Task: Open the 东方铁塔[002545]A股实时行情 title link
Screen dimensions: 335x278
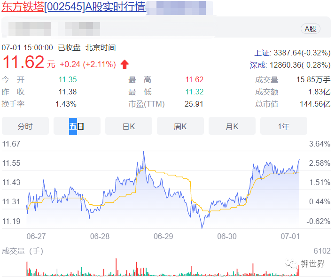Action: tap(74, 7)
